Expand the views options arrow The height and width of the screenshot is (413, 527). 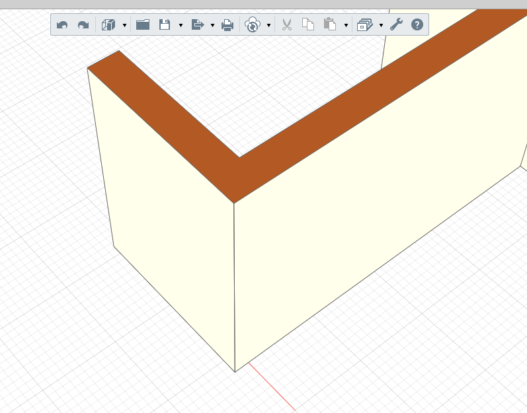click(x=381, y=25)
